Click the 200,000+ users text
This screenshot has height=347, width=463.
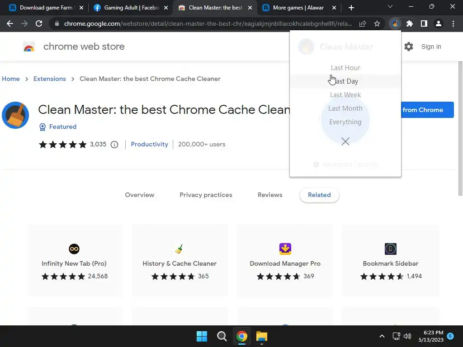click(x=202, y=144)
